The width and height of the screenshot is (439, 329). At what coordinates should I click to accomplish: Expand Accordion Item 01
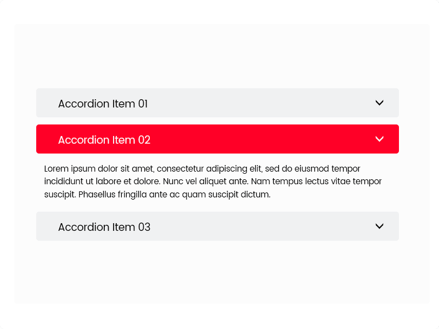tap(217, 103)
